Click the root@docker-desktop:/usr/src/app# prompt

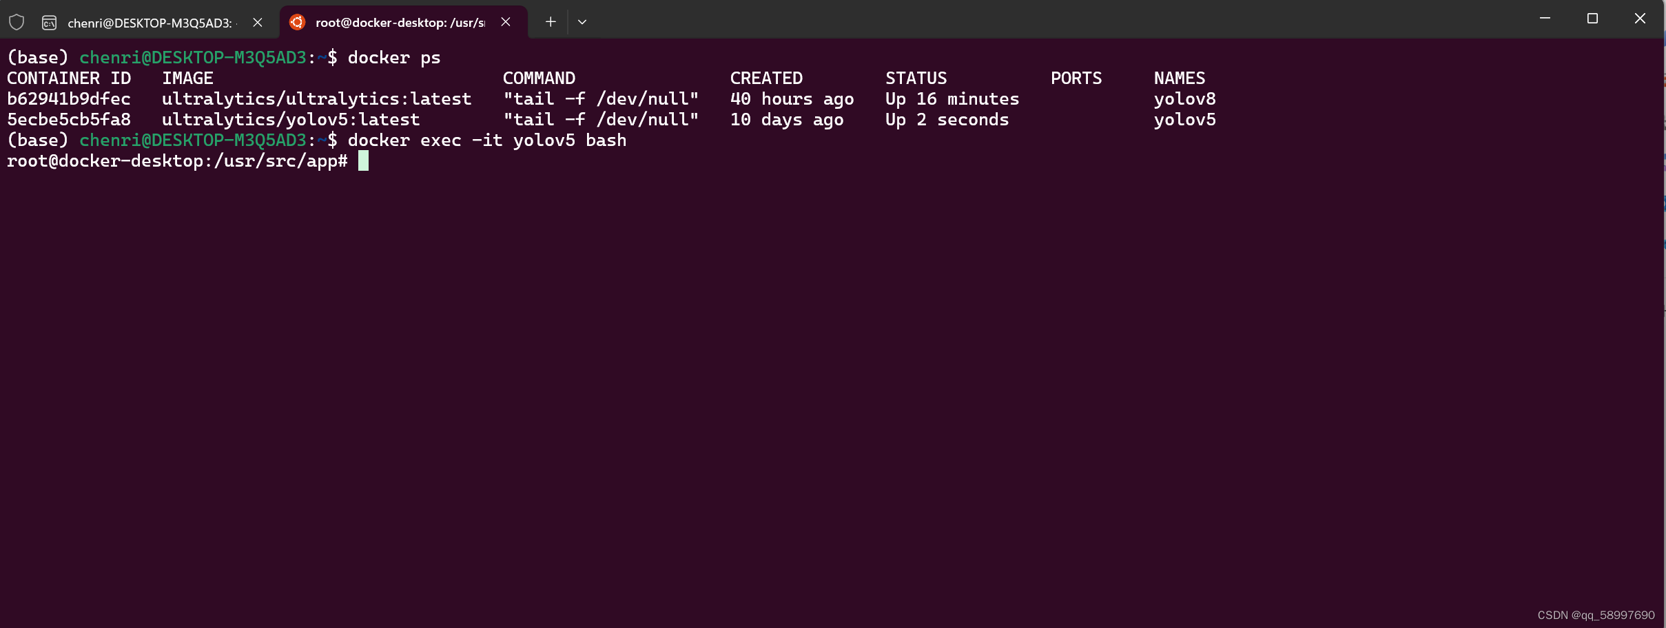(177, 161)
